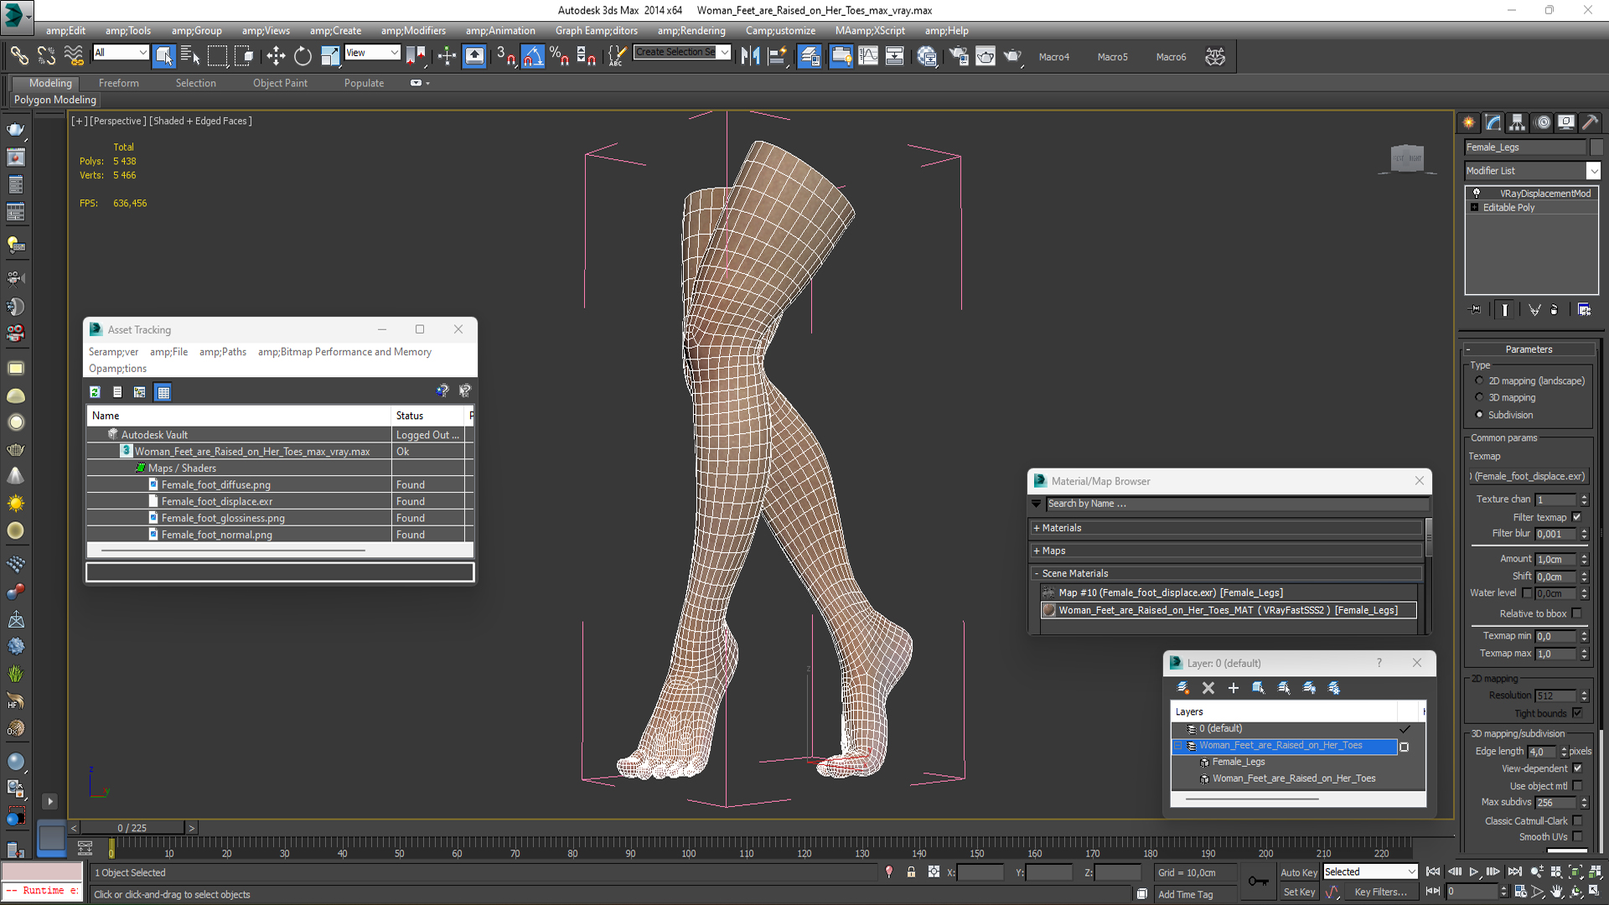Enable Classic Catmull-Clark checkbox
The width and height of the screenshot is (1609, 905).
1577,821
